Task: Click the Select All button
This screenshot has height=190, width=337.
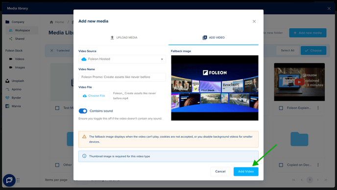Action: pos(288,50)
